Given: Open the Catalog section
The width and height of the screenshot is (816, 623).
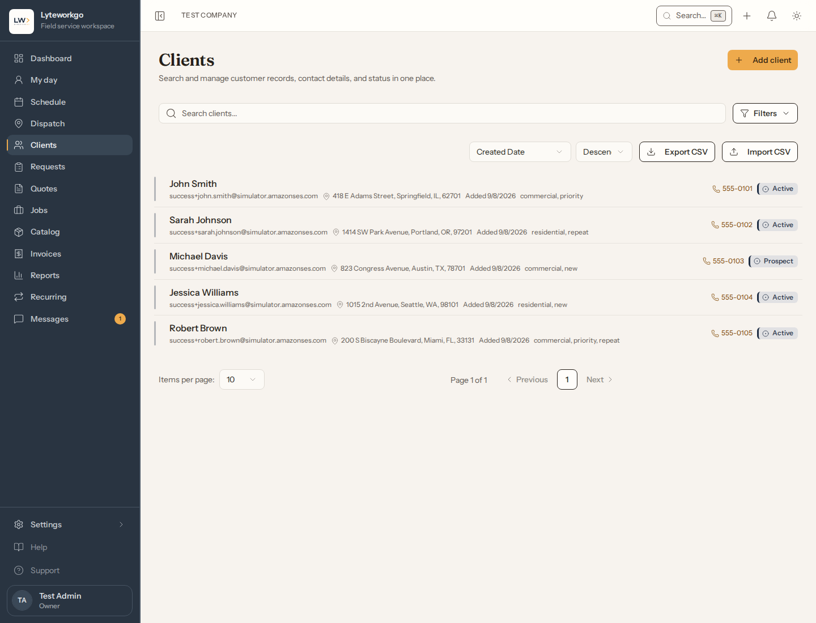Looking at the screenshot, I should coord(70,232).
